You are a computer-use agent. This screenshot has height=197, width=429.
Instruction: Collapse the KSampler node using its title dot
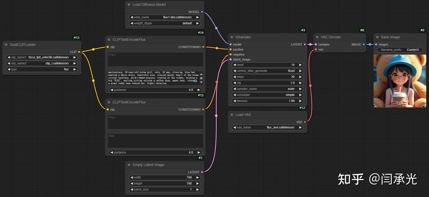point(232,37)
